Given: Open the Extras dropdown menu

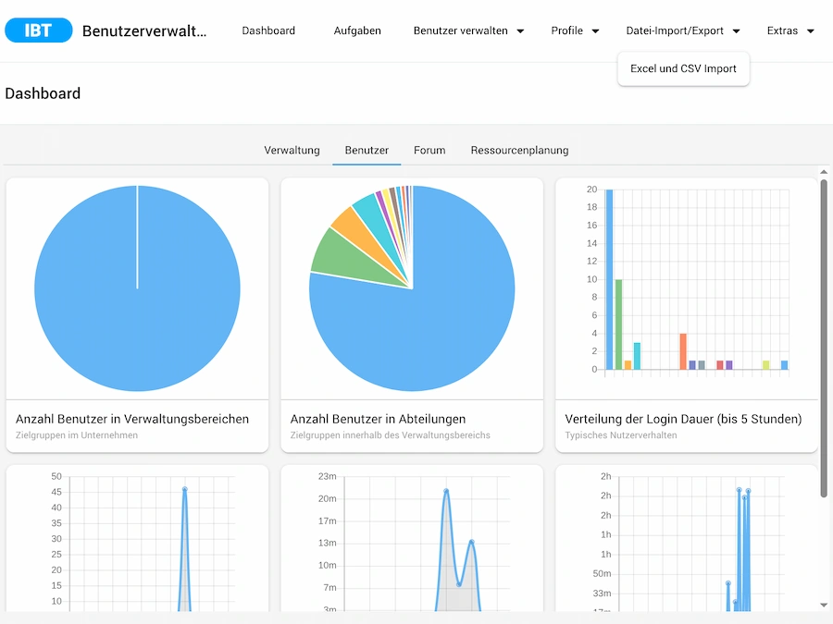Looking at the screenshot, I should (790, 31).
